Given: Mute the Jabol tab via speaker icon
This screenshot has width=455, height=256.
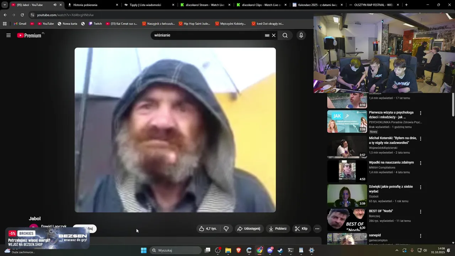Looking at the screenshot, I should pyautogui.click(x=55, y=5).
